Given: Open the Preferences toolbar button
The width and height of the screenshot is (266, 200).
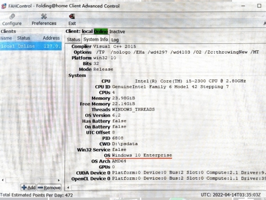Looking at the screenshot, I should pyautogui.click(x=44, y=20).
